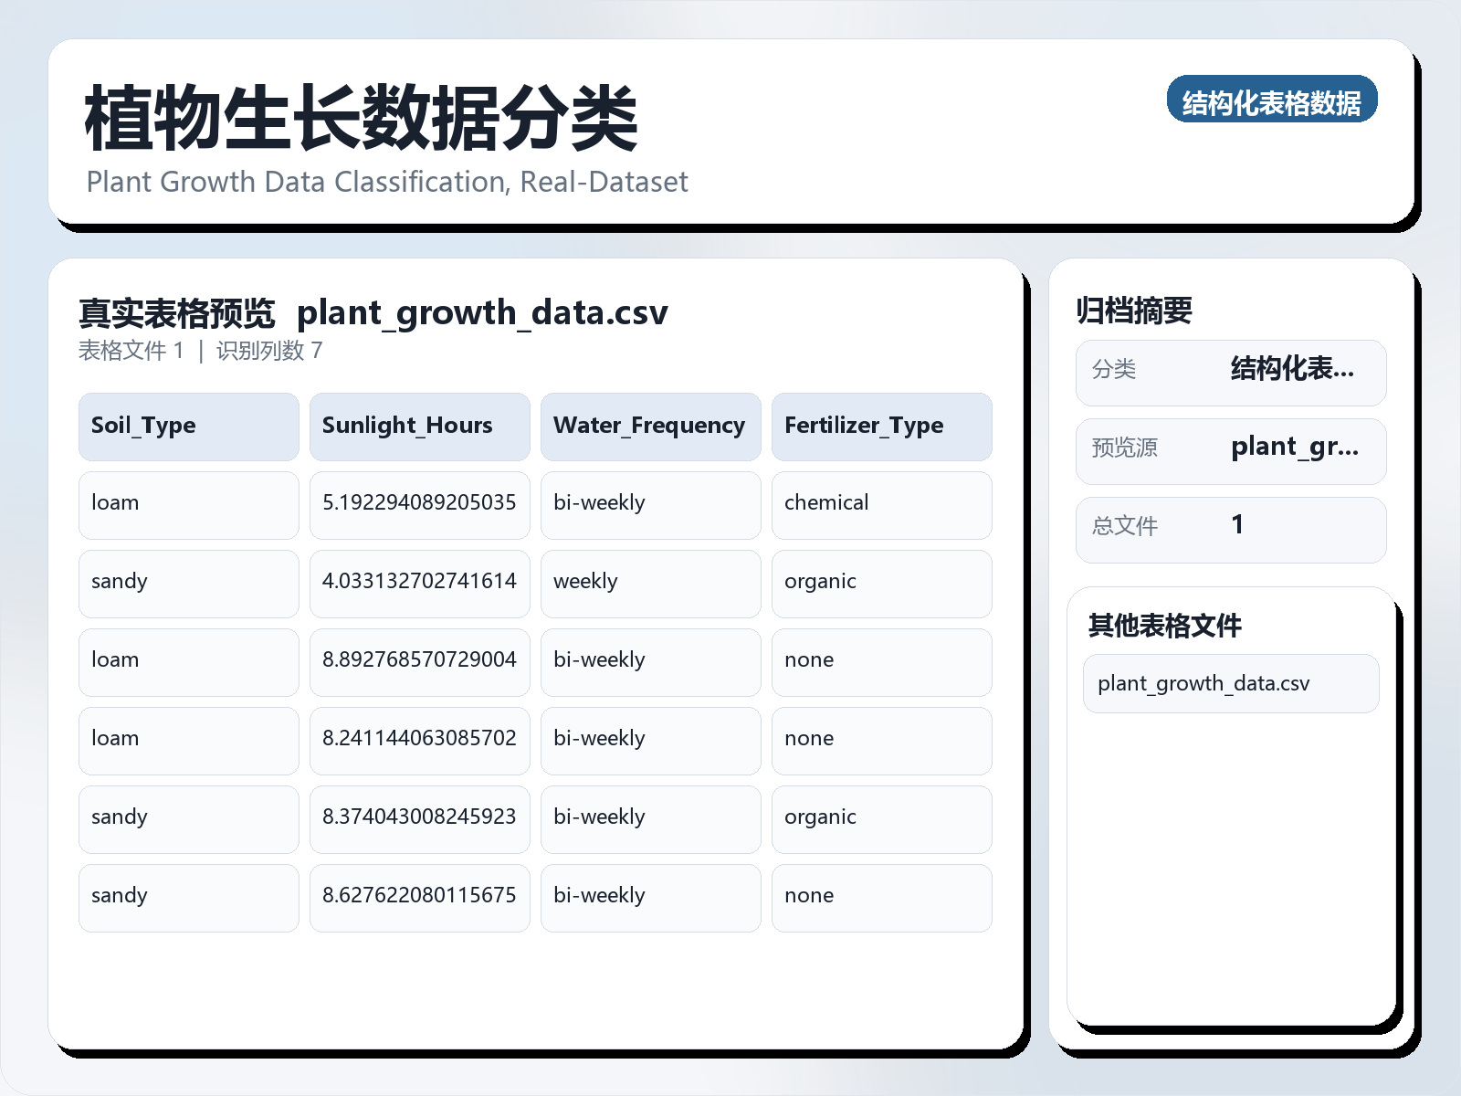
Task: Click the 总文件 count showing 1
Action: point(1237,526)
